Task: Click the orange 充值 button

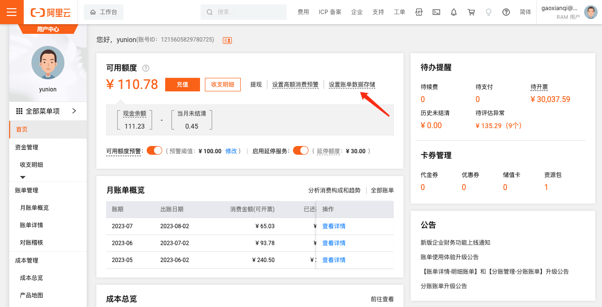Action: pyautogui.click(x=183, y=85)
